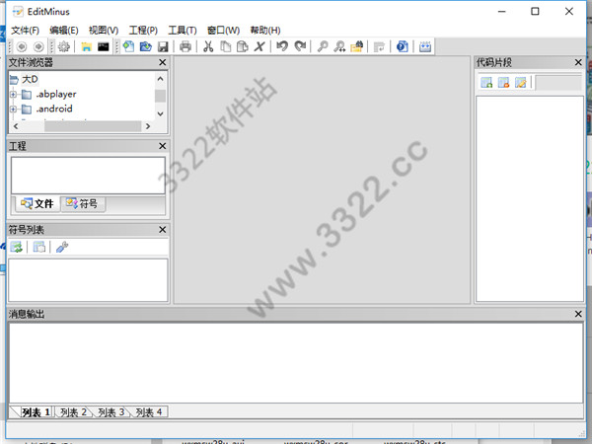Viewport: 592px width, 444px height.
Task: Click the file explorer toolbar icon
Action: click(87, 46)
